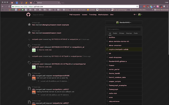This screenshot has width=169, height=105.
Task: Open reasonml/reason-react link
Action: (51, 33)
